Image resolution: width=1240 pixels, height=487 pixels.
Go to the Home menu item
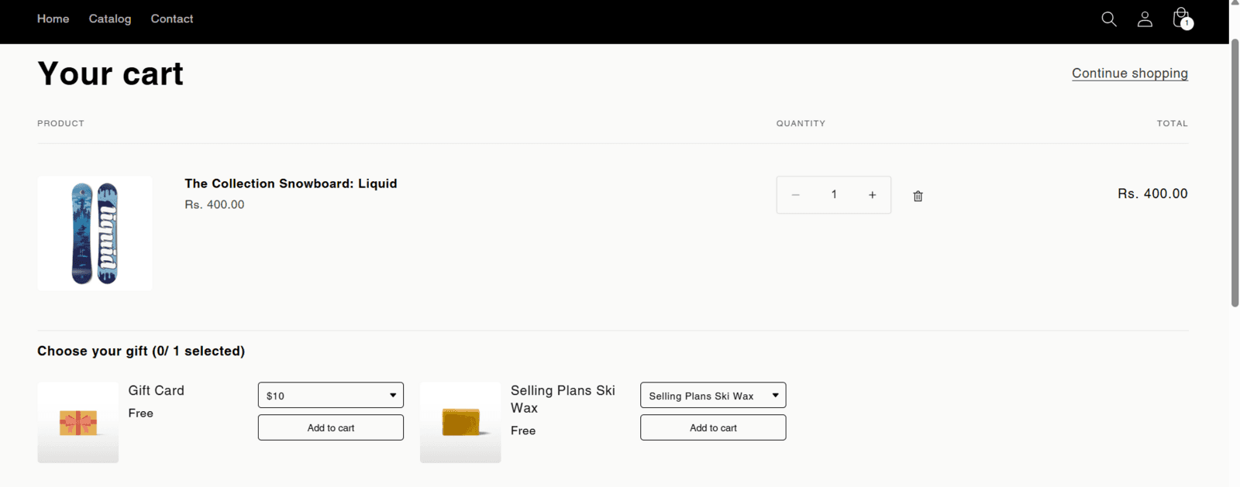(53, 19)
